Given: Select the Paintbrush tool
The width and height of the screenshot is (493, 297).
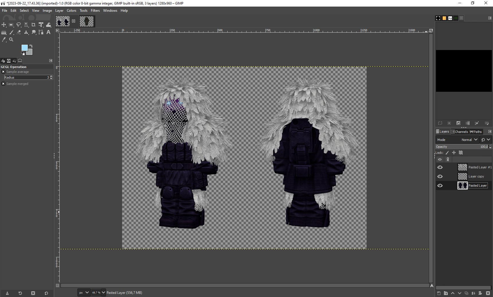Looking at the screenshot, I should pyautogui.click(x=11, y=32).
